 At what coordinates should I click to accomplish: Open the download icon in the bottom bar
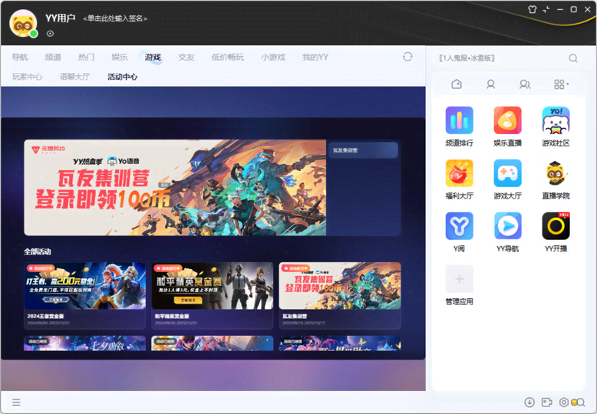[529, 402]
